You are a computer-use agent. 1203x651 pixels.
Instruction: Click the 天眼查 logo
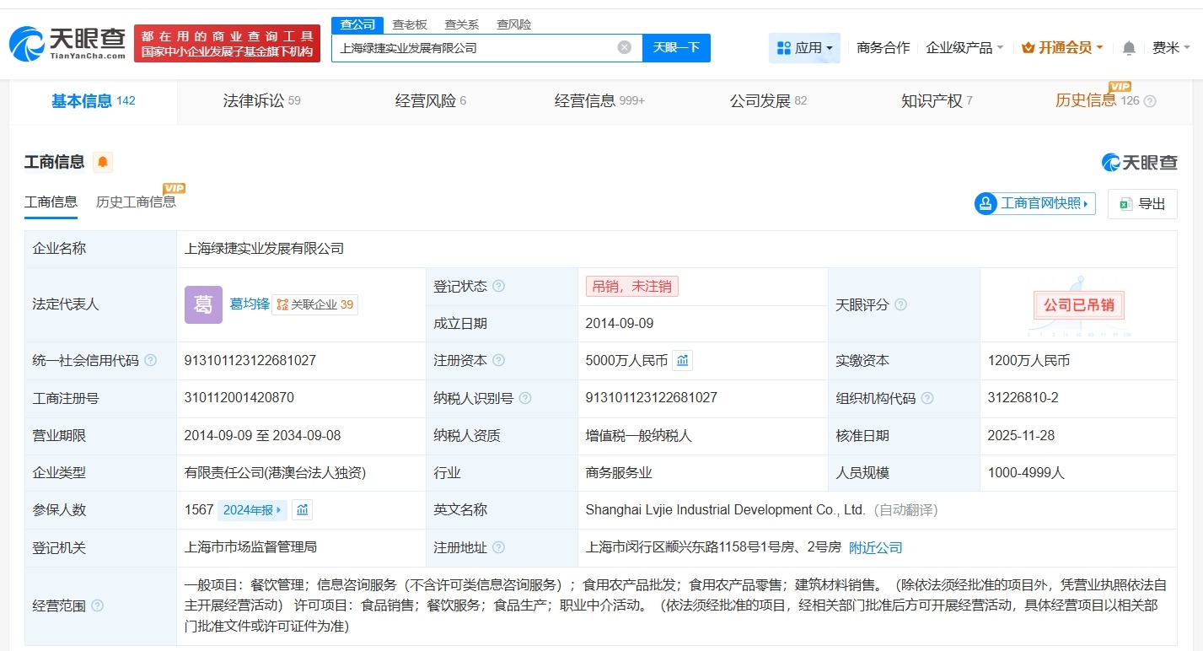[63, 42]
